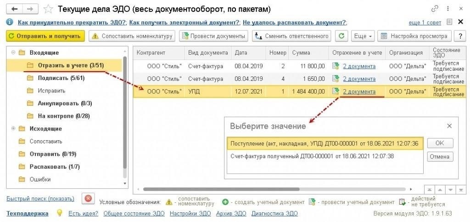The image size is (470, 222).
Task: Click 'Сменить ответственного' button
Action: pos(291,36)
